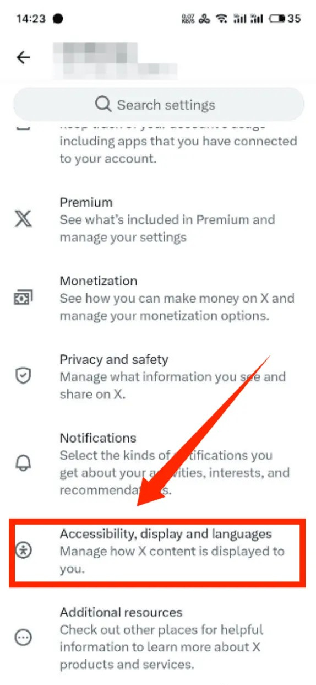Open the Monetization menu item
Image resolution: width=316 pixels, height=685 pixels.
pos(158,298)
